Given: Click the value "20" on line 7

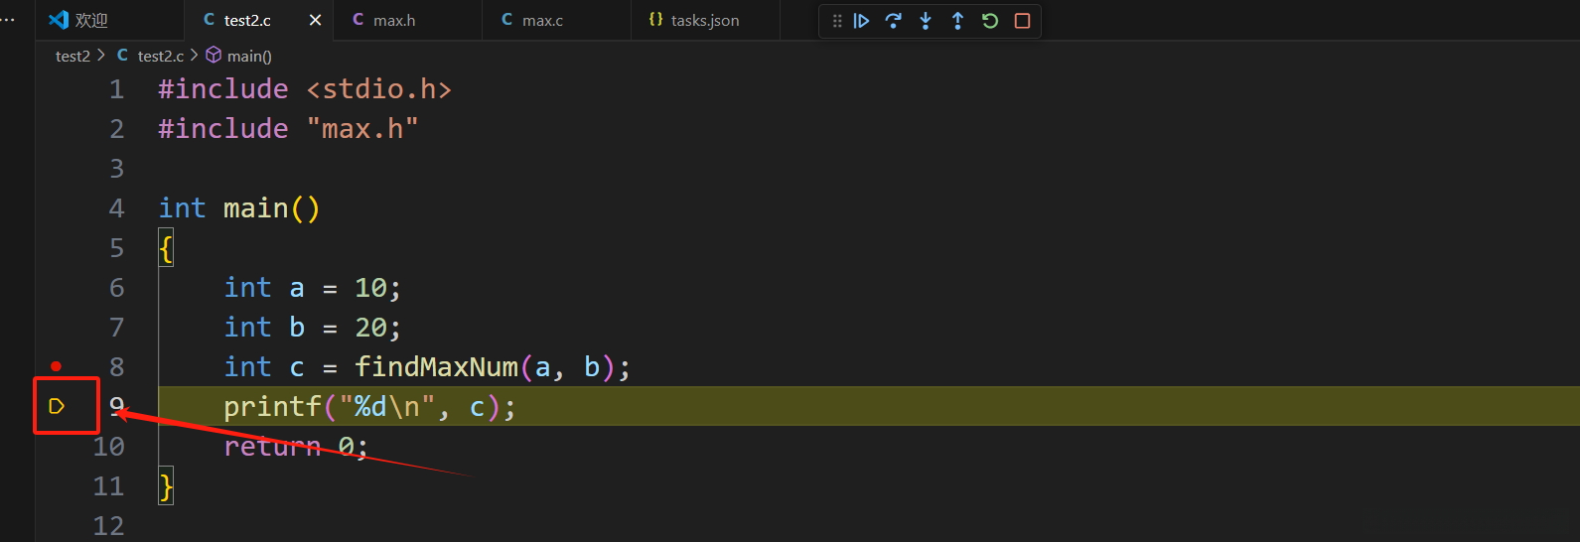Looking at the screenshot, I should (370, 328).
